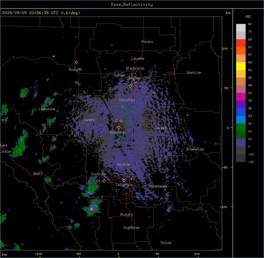Screen dimensions: 264x258
Task: Click the Calgary label
Action: [122, 185]
